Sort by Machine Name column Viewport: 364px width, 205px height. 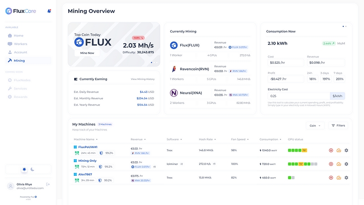[x=86, y=139]
